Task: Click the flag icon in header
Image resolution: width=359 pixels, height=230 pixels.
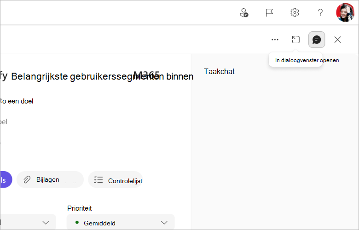Action: pyautogui.click(x=269, y=12)
